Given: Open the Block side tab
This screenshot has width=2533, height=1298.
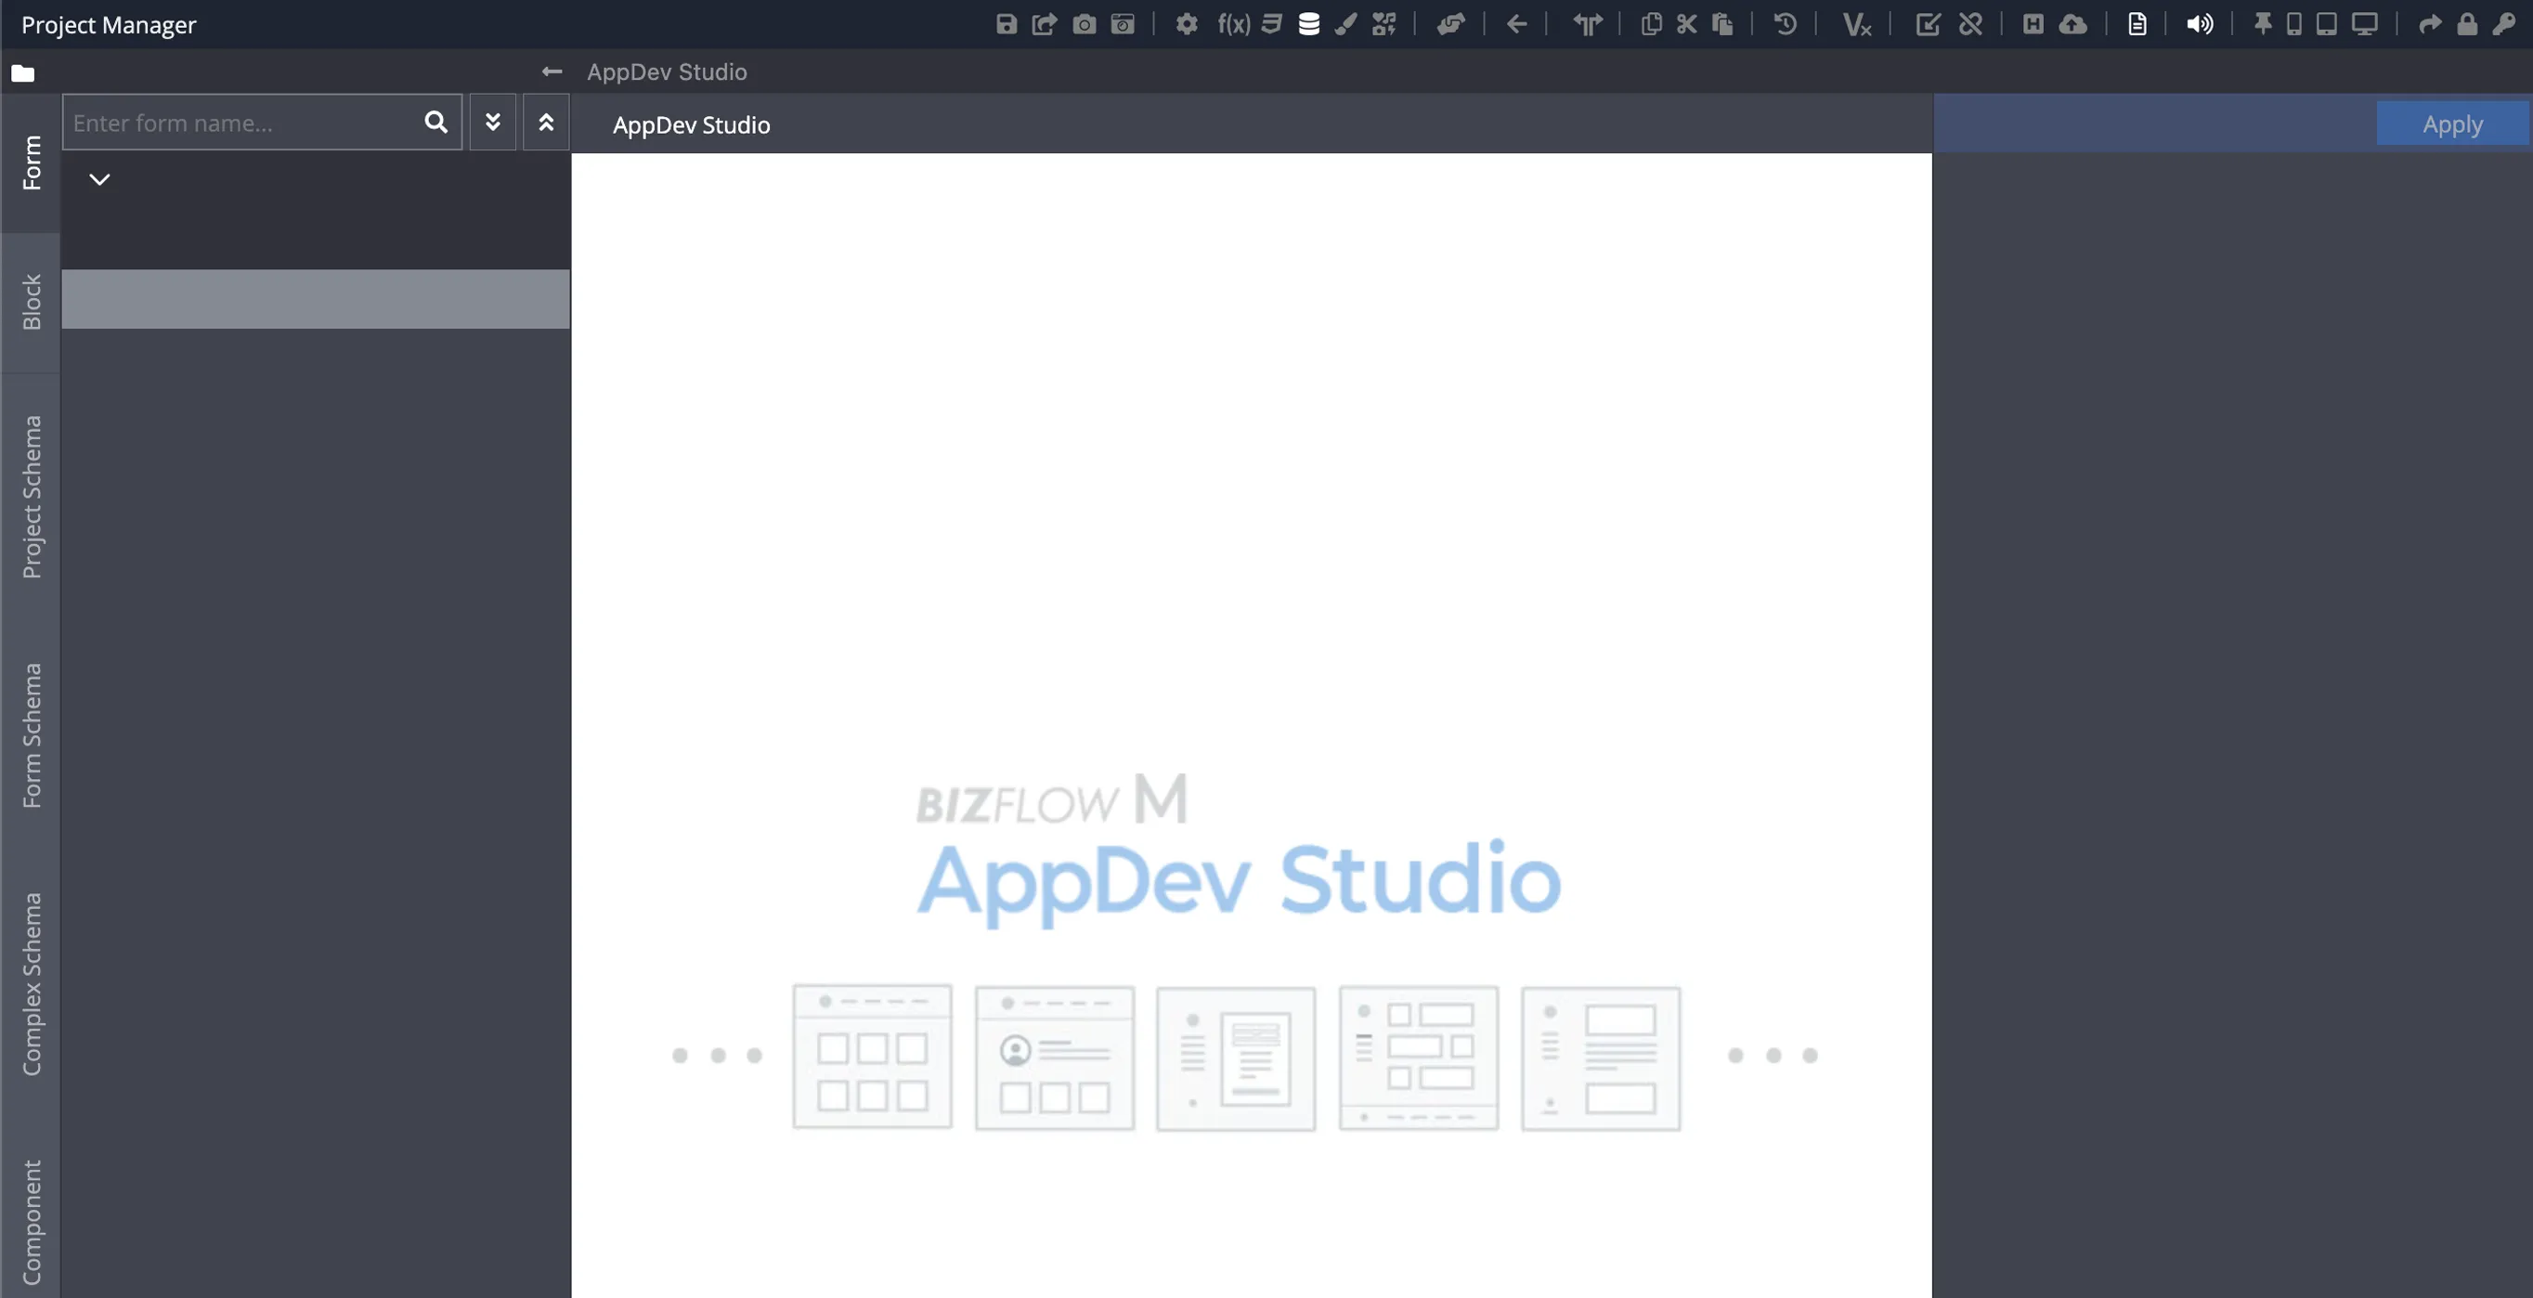Looking at the screenshot, I should 32,302.
